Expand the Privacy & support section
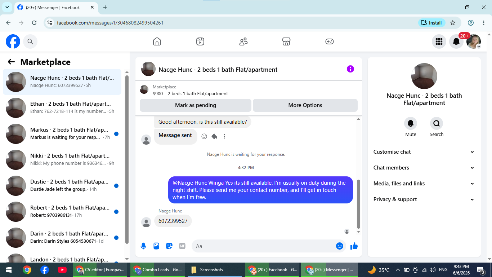 [424, 199]
